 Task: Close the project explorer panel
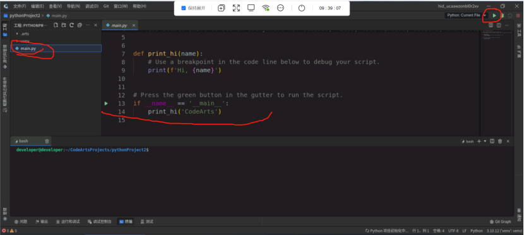[x=95, y=25]
